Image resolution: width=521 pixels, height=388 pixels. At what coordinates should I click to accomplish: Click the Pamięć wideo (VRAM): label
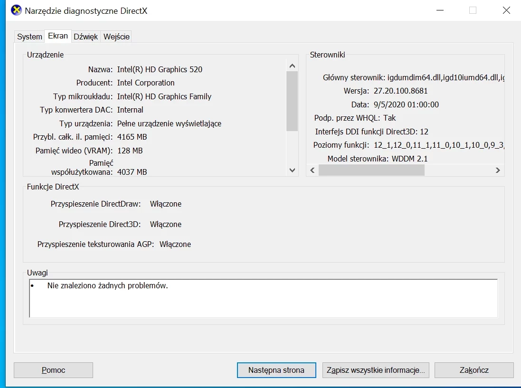pos(74,151)
